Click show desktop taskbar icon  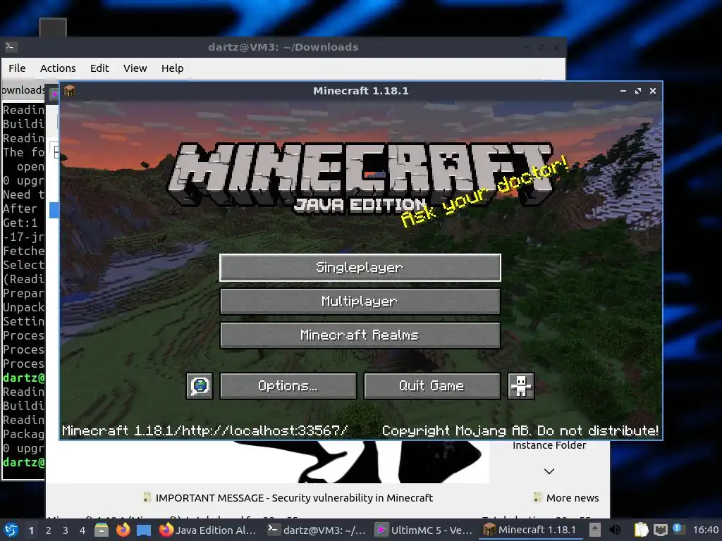(144, 530)
